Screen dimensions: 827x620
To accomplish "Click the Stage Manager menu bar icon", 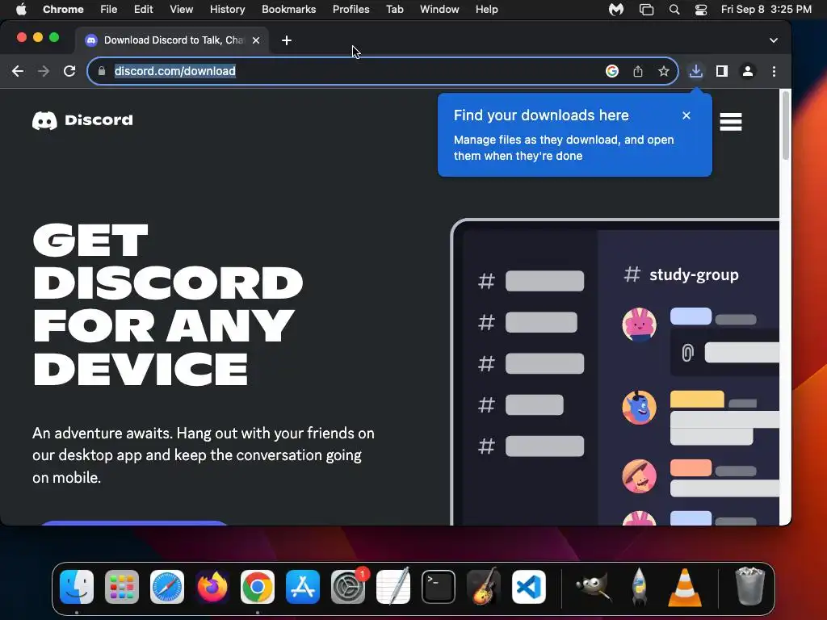I will (x=646, y=9).
